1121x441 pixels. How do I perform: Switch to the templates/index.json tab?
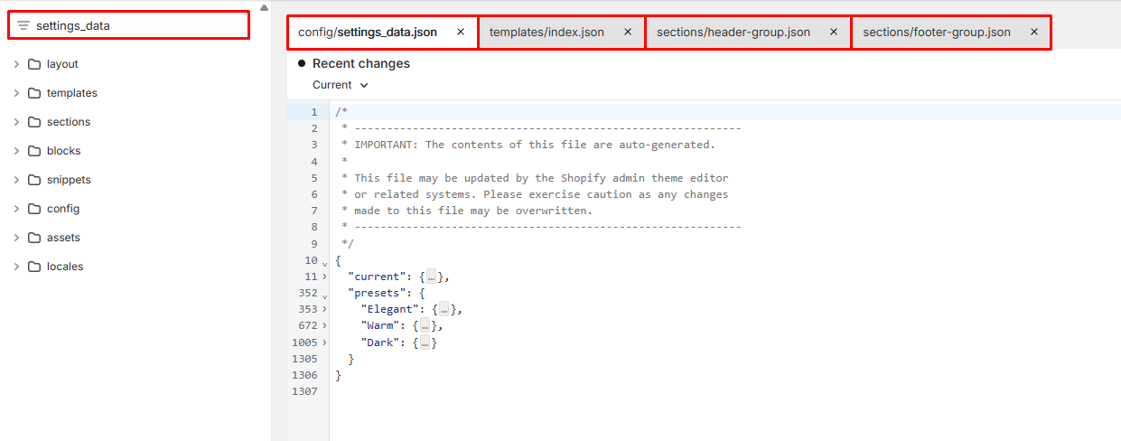[x=546, y=33]
